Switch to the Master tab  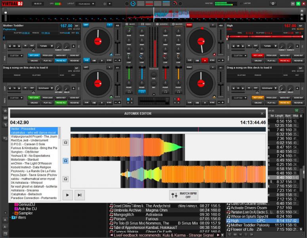(x=177, y=24)
